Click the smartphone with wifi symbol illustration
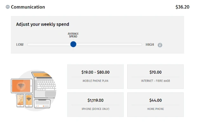Screen dimensions: 205x128 tap(29, 100)
